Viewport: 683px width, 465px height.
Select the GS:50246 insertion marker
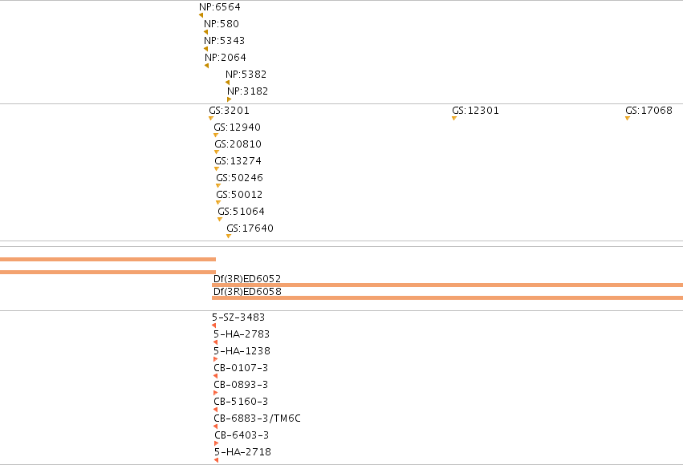218,186
